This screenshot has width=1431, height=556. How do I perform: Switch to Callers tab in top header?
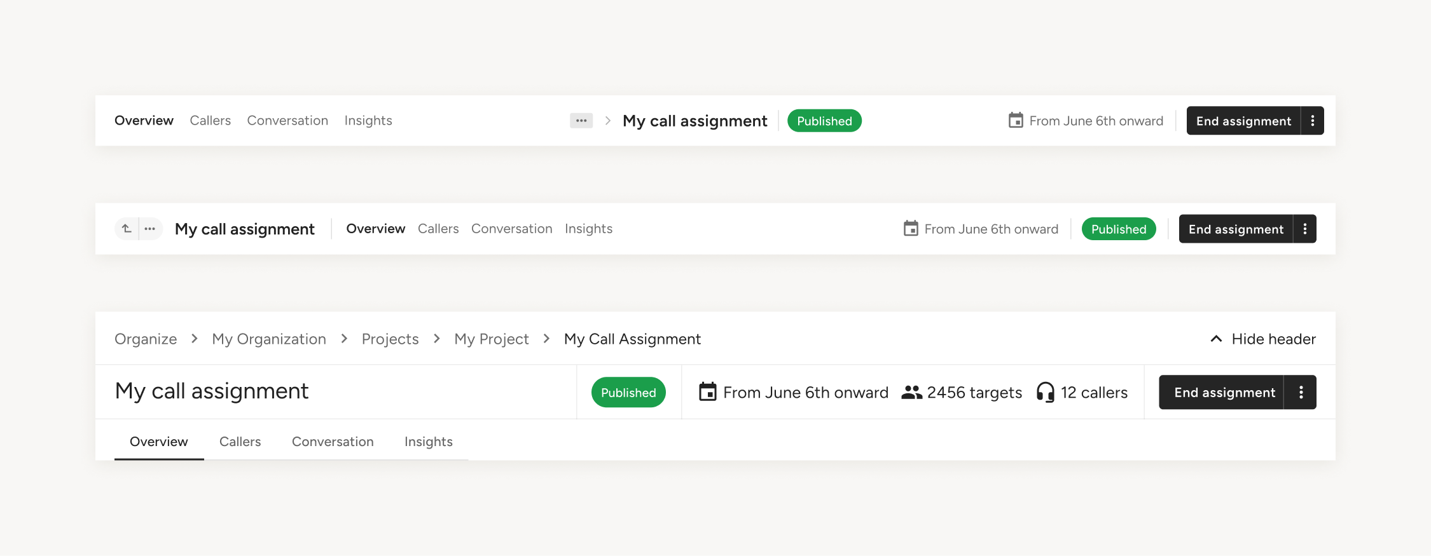[x=210, y=121]
